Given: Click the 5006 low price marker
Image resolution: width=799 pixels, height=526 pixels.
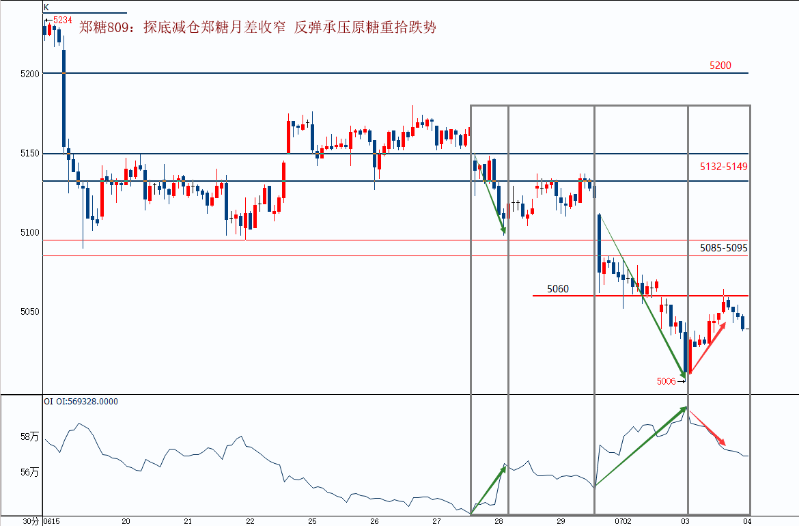Looking at the screenshot, I should coord(666,381).
